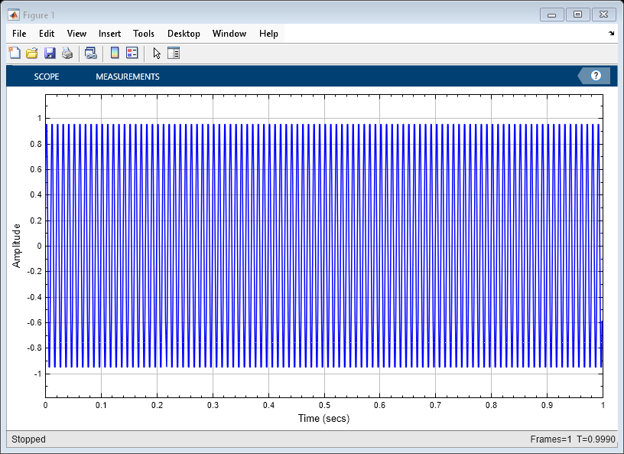Click the 0.5 tick label on time axis
Image resolution: width=624 pixels, height=454 pixels.
coord(324,405)
